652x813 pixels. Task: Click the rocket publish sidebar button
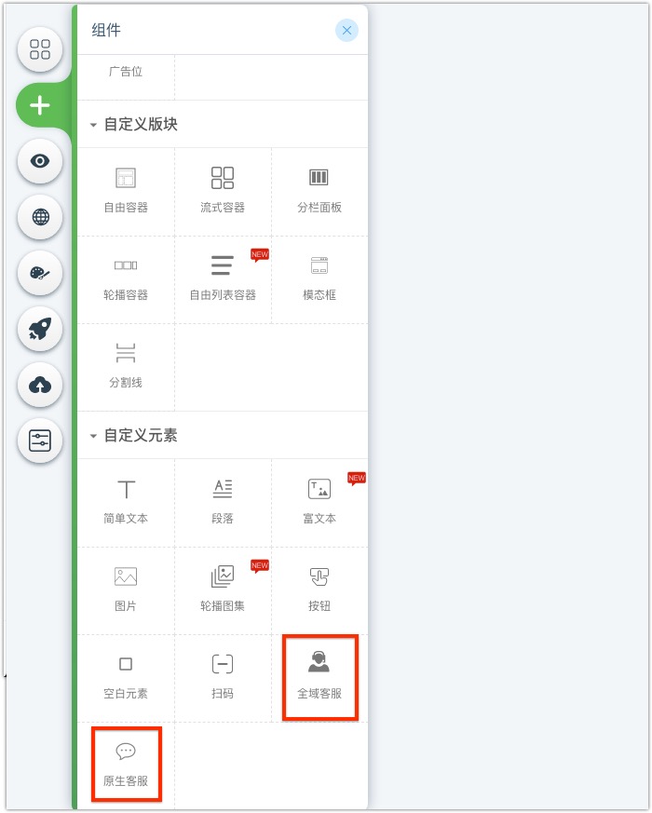[40, 329]
